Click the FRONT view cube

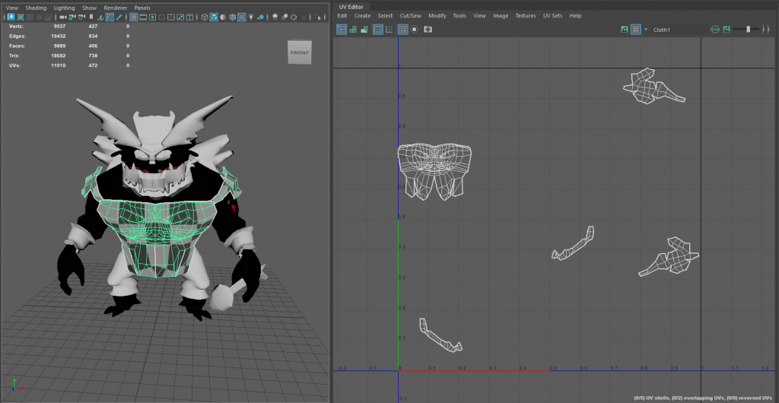(300, 52)
